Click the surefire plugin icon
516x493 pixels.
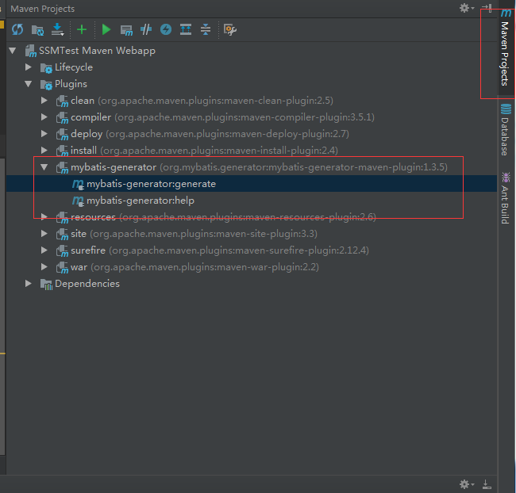click(x=62, y=251)
